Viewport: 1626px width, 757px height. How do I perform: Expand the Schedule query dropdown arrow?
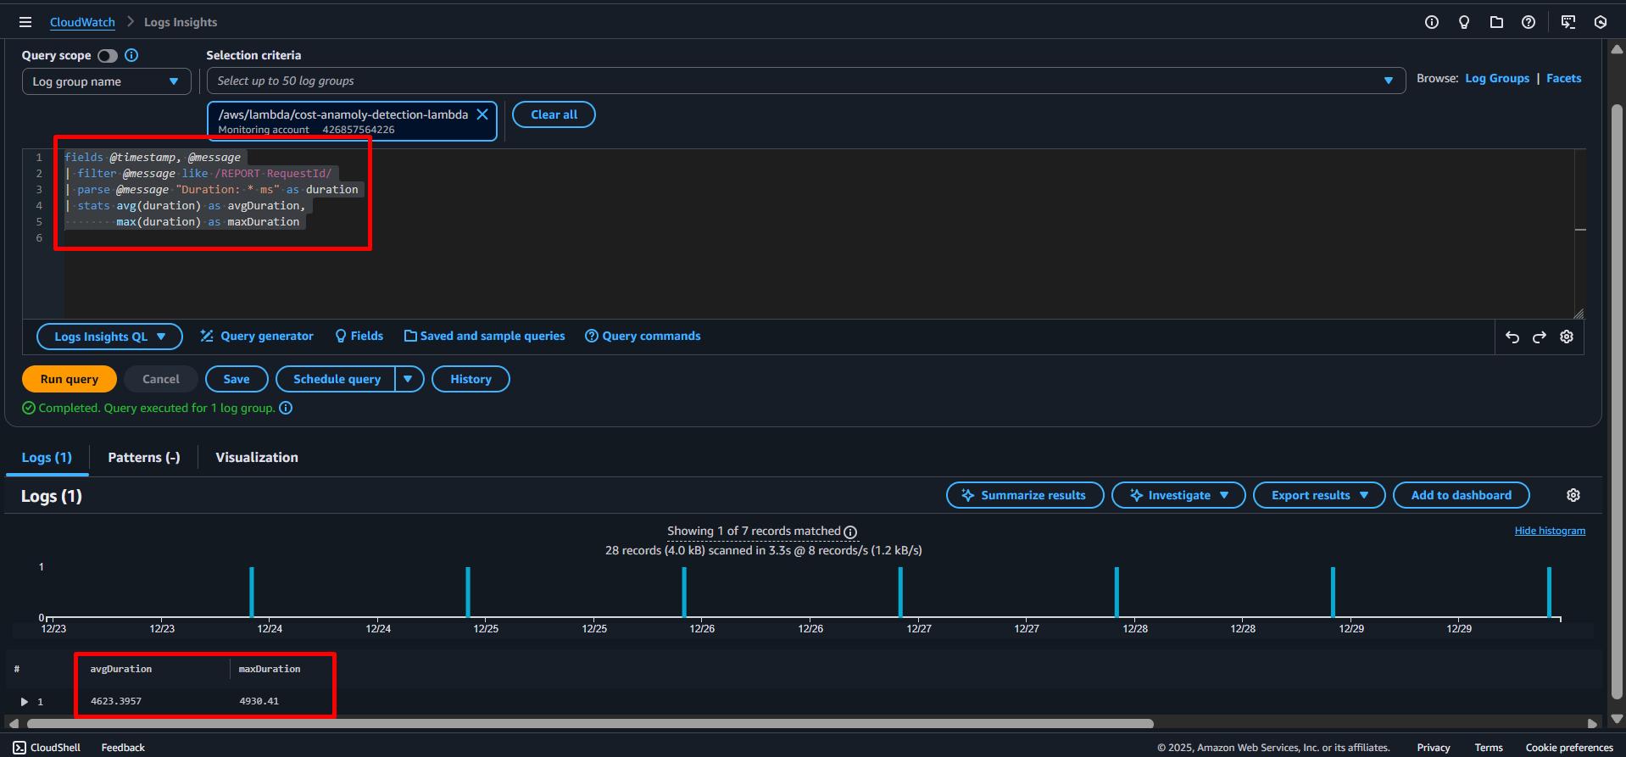click(x=409, y=379)
